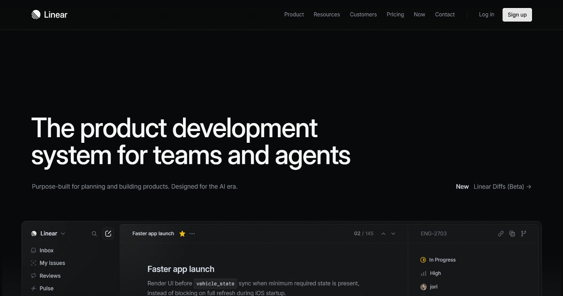Click the New label by Linear Diffs

pos(462,187)
